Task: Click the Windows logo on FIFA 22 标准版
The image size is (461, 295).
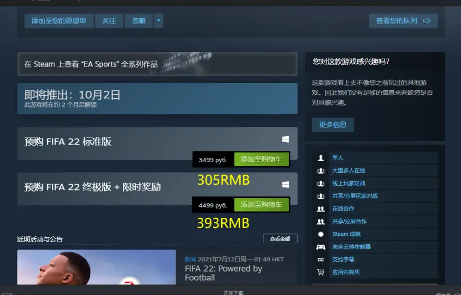Action: pos(285,139)
